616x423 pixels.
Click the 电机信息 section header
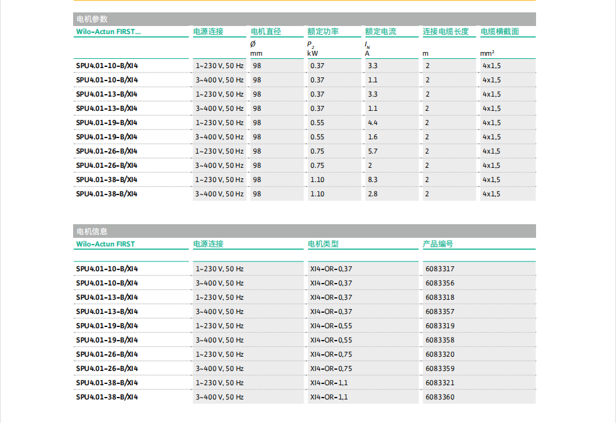(91, 232)
